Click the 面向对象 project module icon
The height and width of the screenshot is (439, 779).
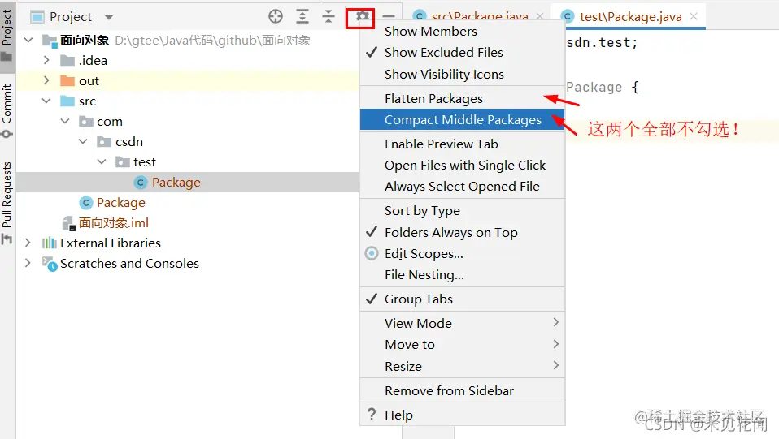pyautogui.click(x=49, y=41)
